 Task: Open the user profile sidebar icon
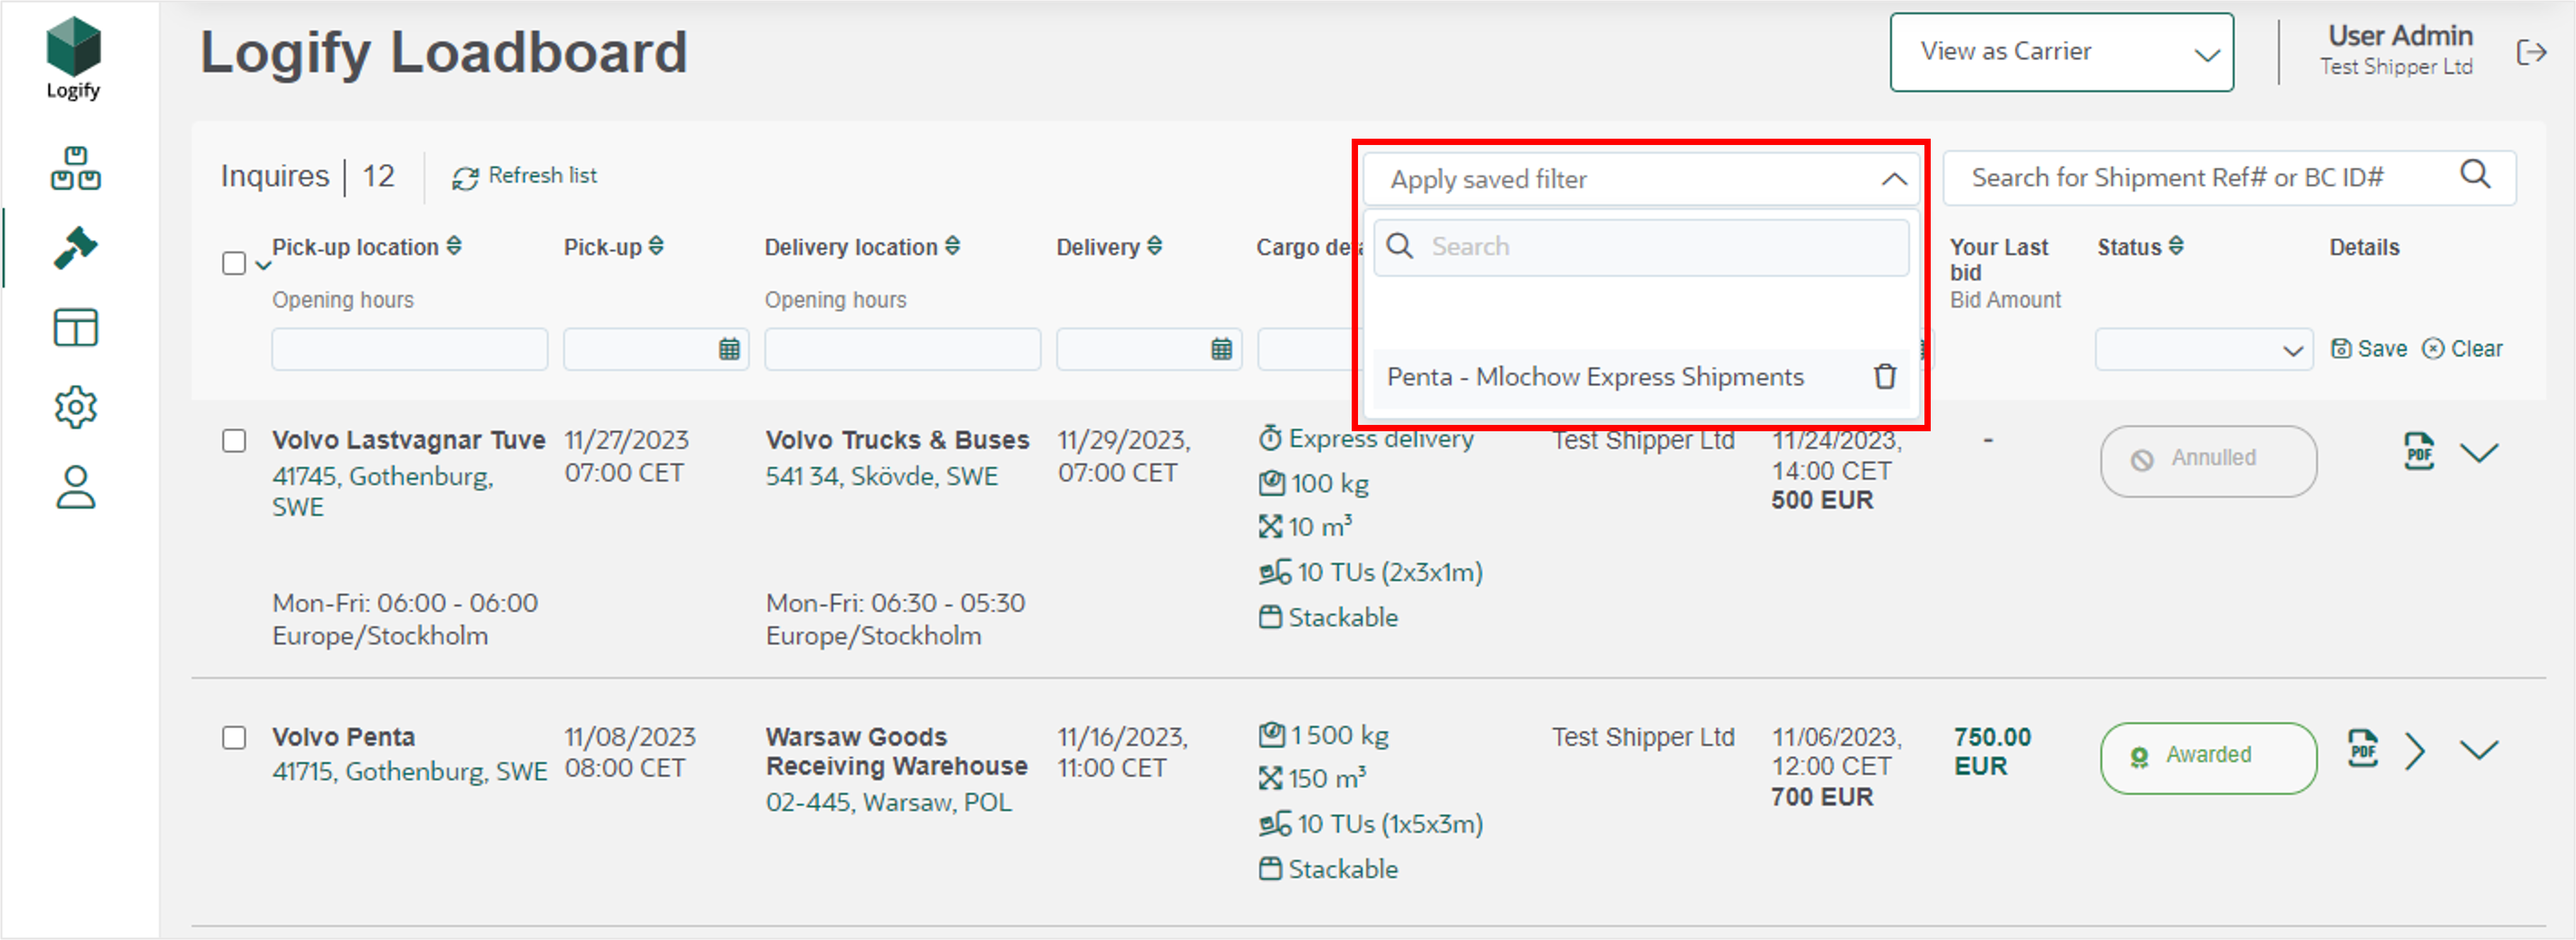pyautogui.click(x=75, y=488)
